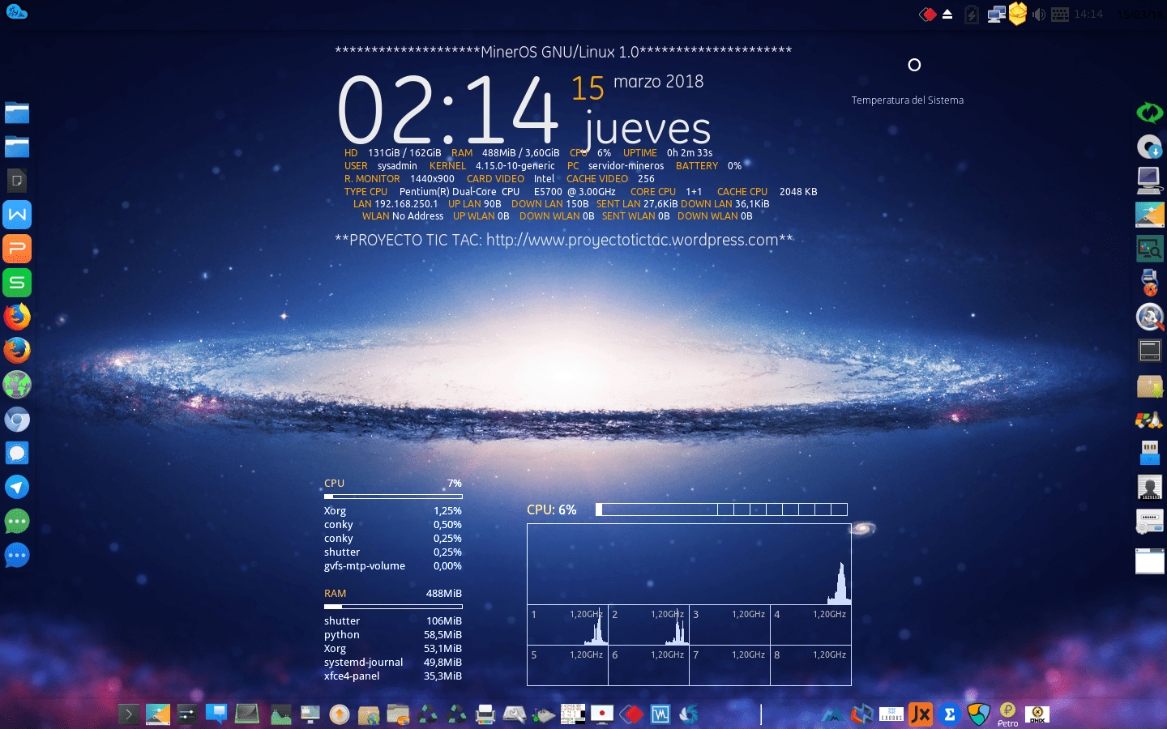
Task: Open the terminal icon in bottom dock
Action: pos(128,714)
